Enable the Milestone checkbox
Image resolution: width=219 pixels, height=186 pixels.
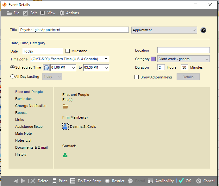coord(68,51)
